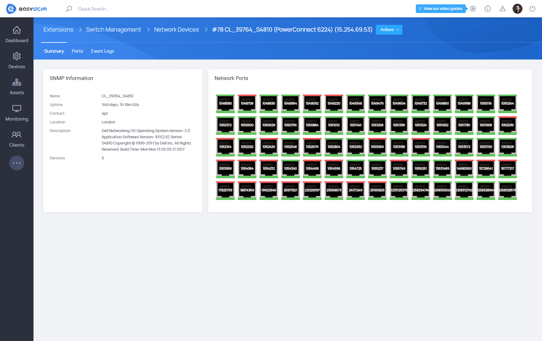Select network port 1053316
The width and height of the screenshot is (542, 341).
pyautogui.click(x=421, y=147)
